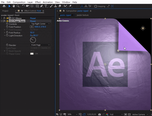Choose Local Axis mode icon
This screenshot has height=116, width=152.
[x=82, y=6]
